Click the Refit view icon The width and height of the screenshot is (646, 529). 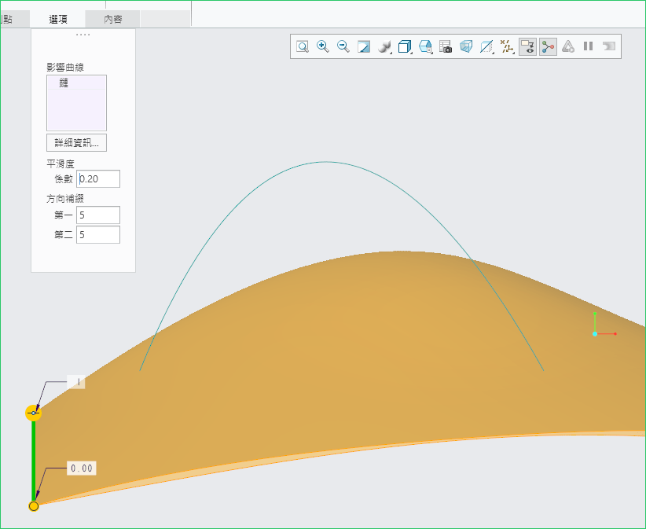pyautogui.click(x=303, y=47)
